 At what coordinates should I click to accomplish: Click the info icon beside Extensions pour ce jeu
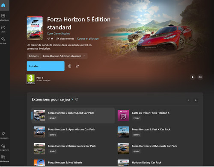point(77,100)
